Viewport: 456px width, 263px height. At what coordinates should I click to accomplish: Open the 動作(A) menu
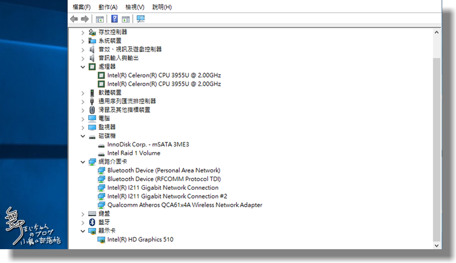[x=108, y=7]
